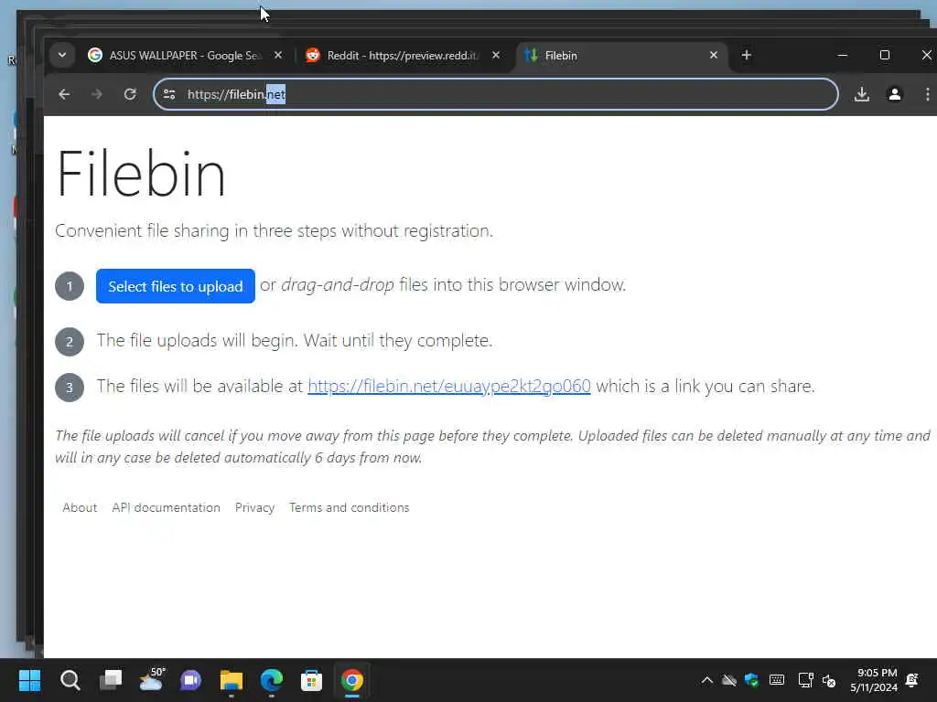Open Chrome downloads icon

[862, 94]
